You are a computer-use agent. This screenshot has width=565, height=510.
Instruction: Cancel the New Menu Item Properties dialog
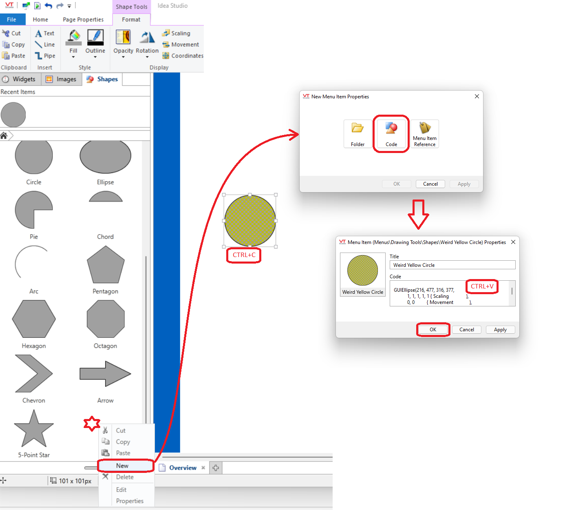pos(430,184)
